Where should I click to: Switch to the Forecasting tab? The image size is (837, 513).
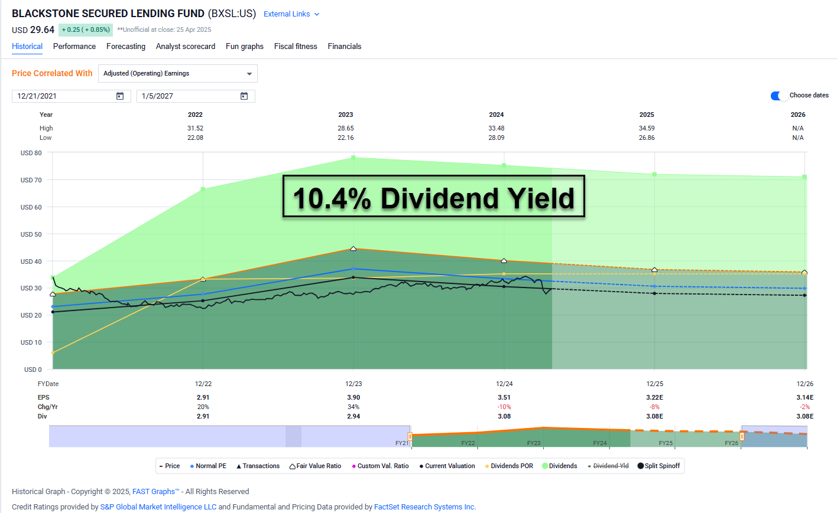click(126, 46)
